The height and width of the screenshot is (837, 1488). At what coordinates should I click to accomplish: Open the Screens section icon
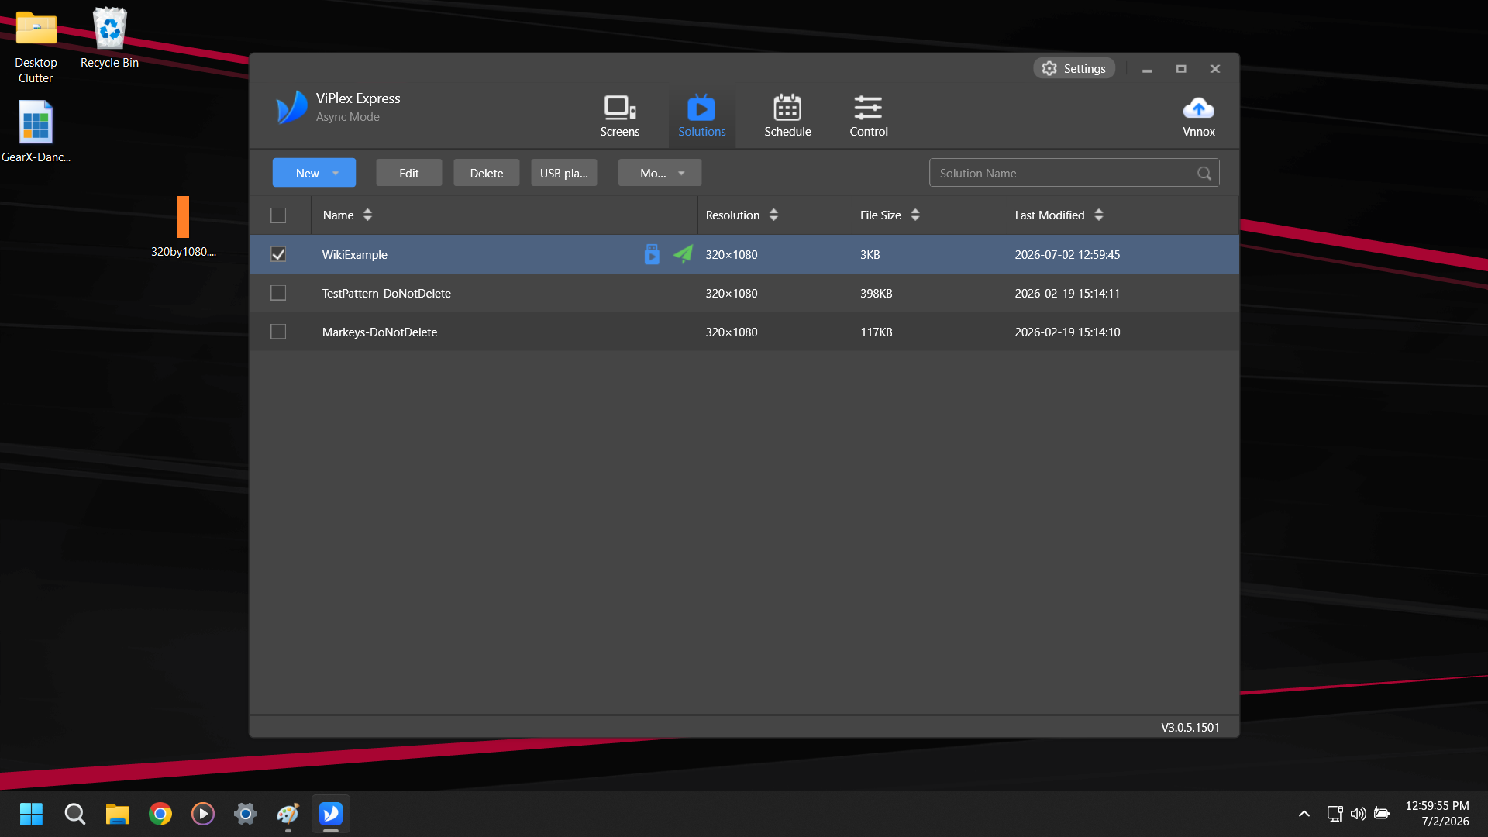[x=620, y=108]
